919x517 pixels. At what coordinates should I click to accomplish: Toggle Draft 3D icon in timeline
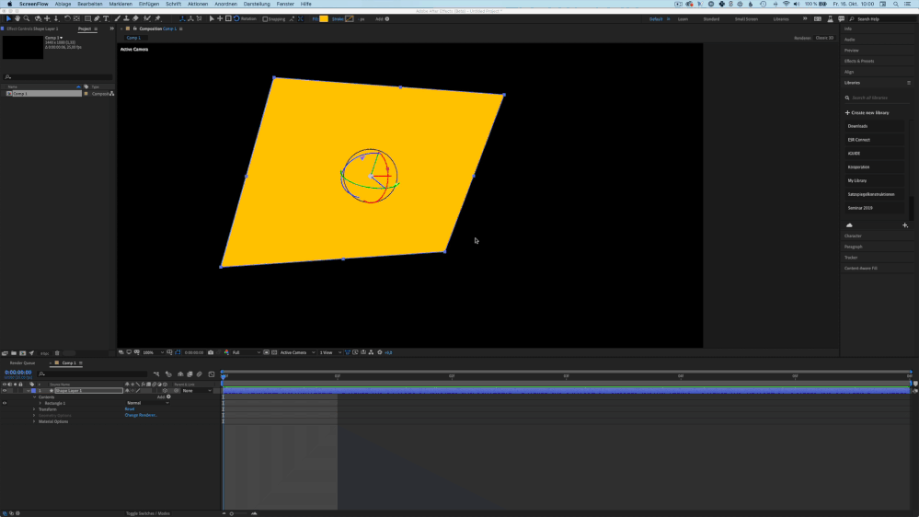click(x=168, y=374)
